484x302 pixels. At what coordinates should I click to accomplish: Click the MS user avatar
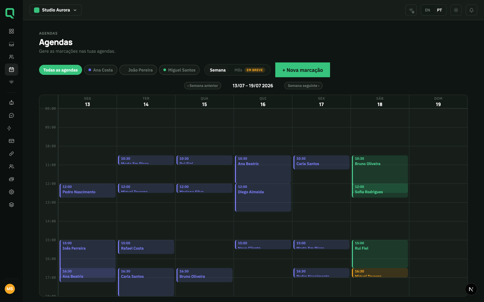10,289
